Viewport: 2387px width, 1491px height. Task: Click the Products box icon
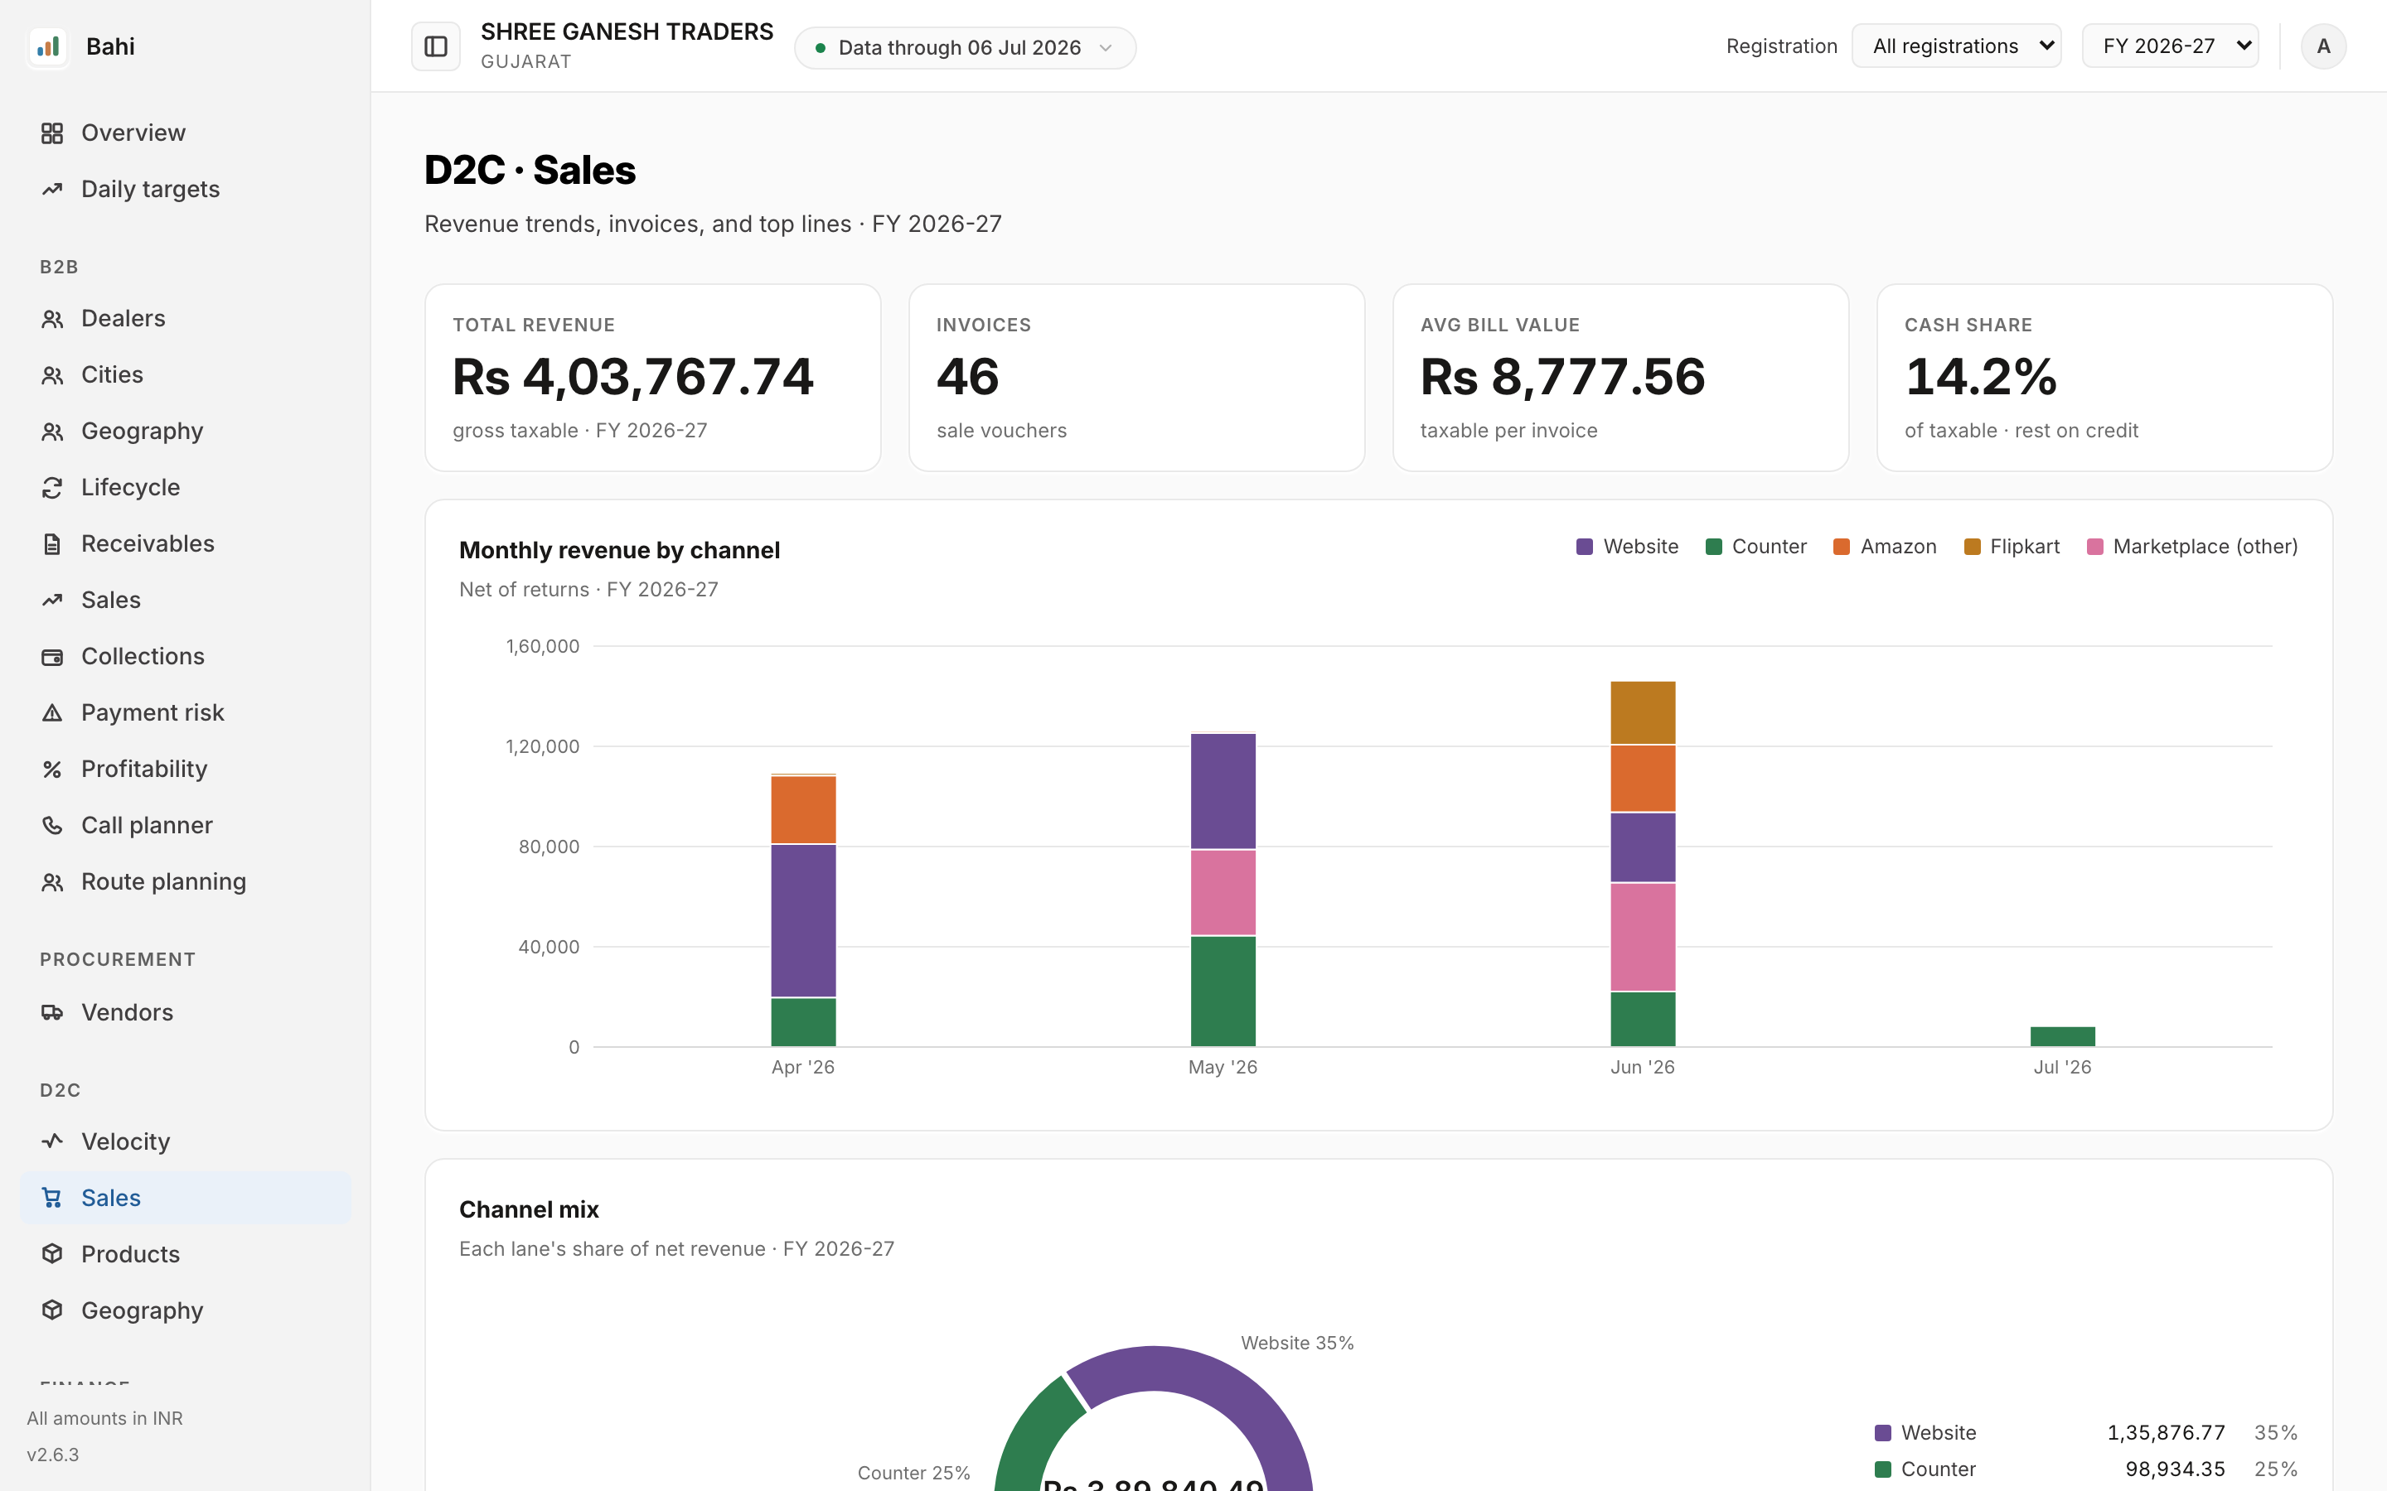point(52,1254)
